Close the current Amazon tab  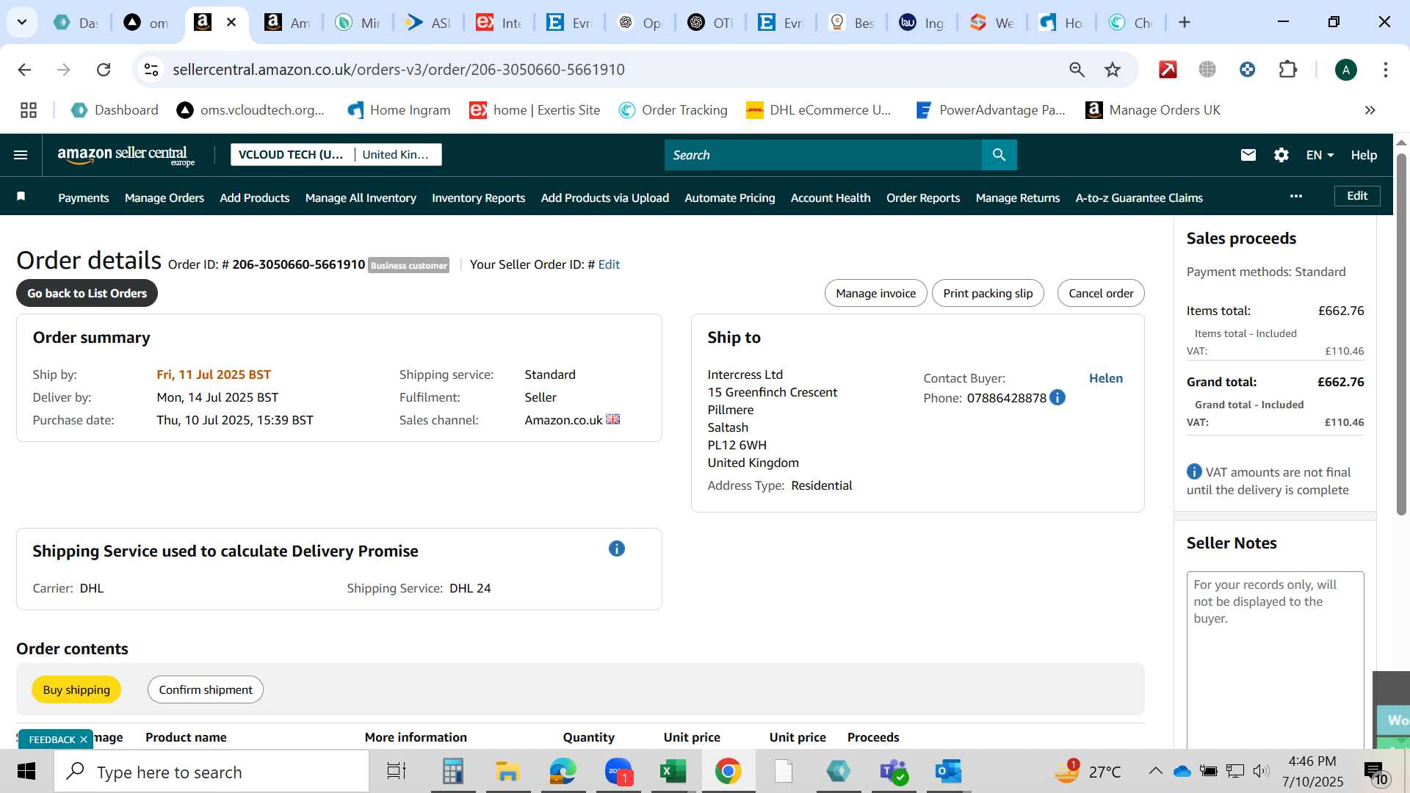click(231, 22)
